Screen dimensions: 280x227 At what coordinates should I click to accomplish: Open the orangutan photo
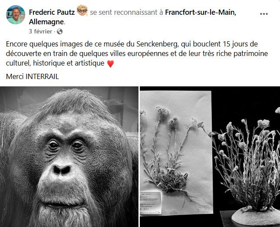pos(69,157)
